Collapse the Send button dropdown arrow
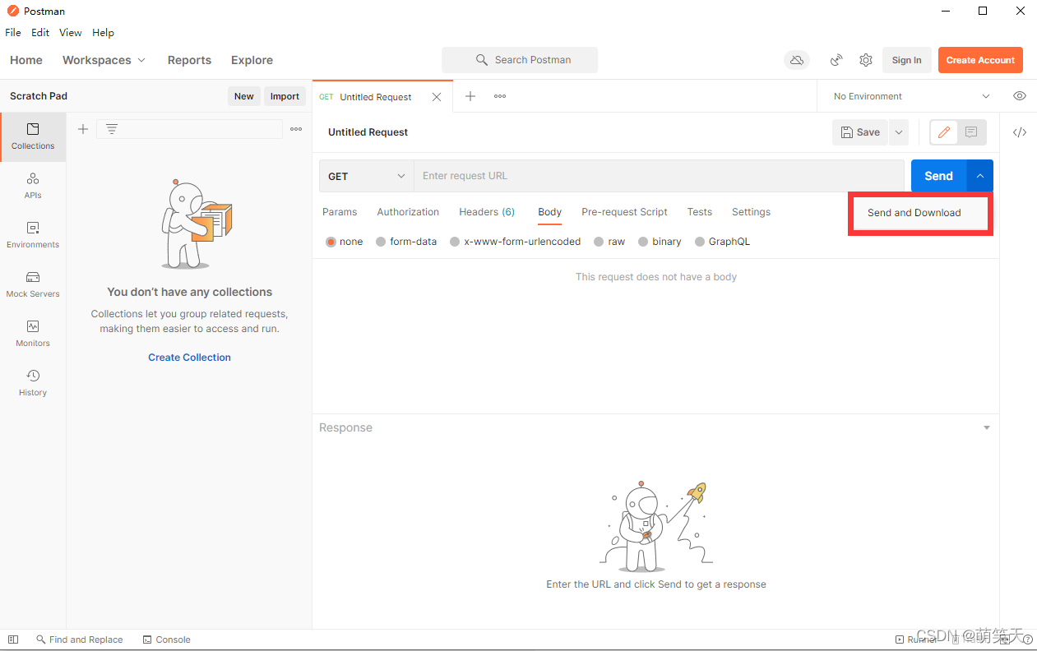 [980, 176]
